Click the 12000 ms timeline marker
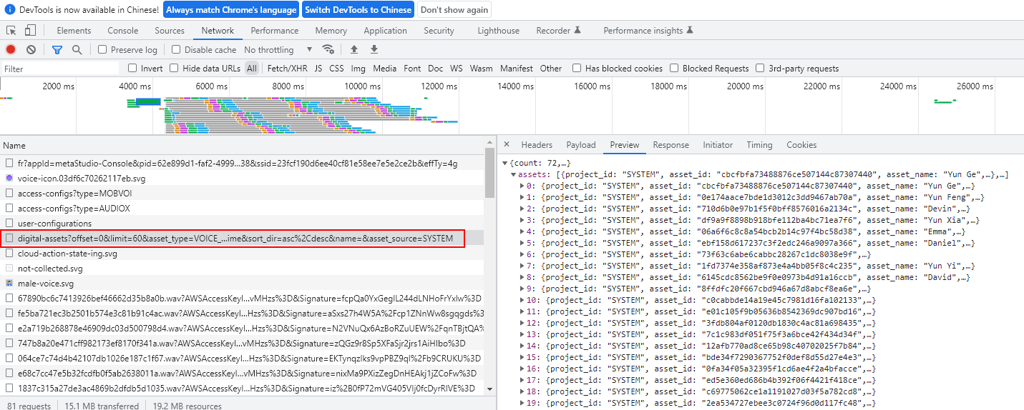The width and height of the screenshot is (1024, 410). (439, 86)
